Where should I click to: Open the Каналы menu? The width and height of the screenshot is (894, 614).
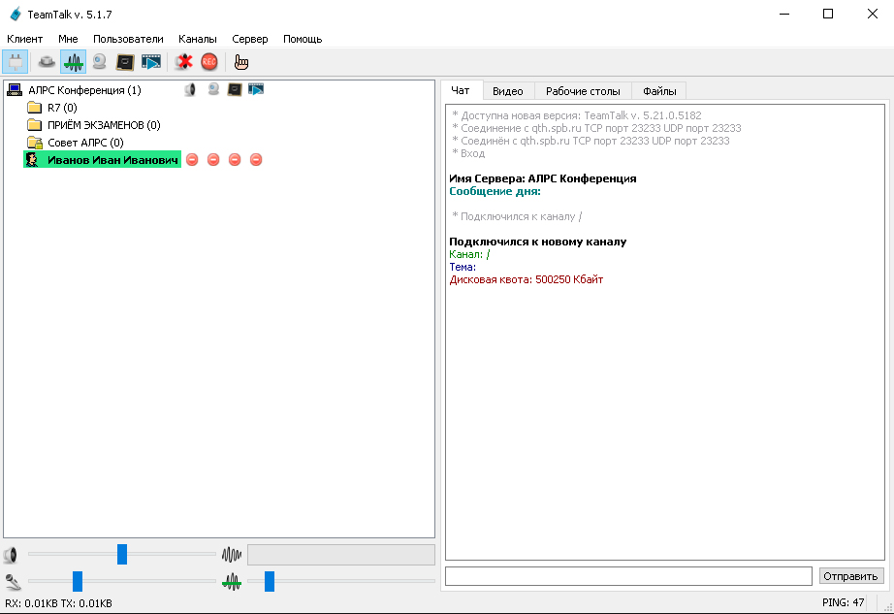point(198,39)
